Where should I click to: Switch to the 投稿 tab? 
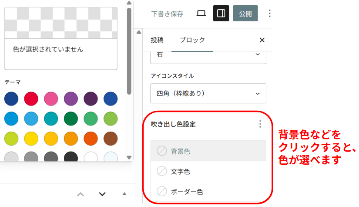pos(157,40)
